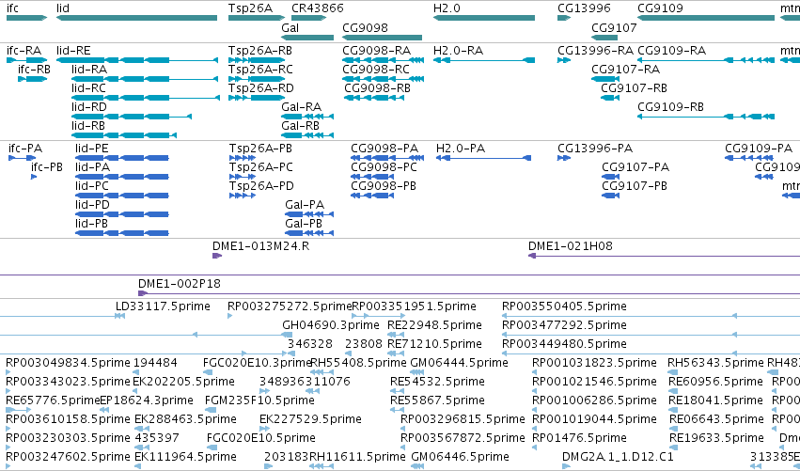
Task: Select the H2.0 gene bar
Action: pos(484,18)
